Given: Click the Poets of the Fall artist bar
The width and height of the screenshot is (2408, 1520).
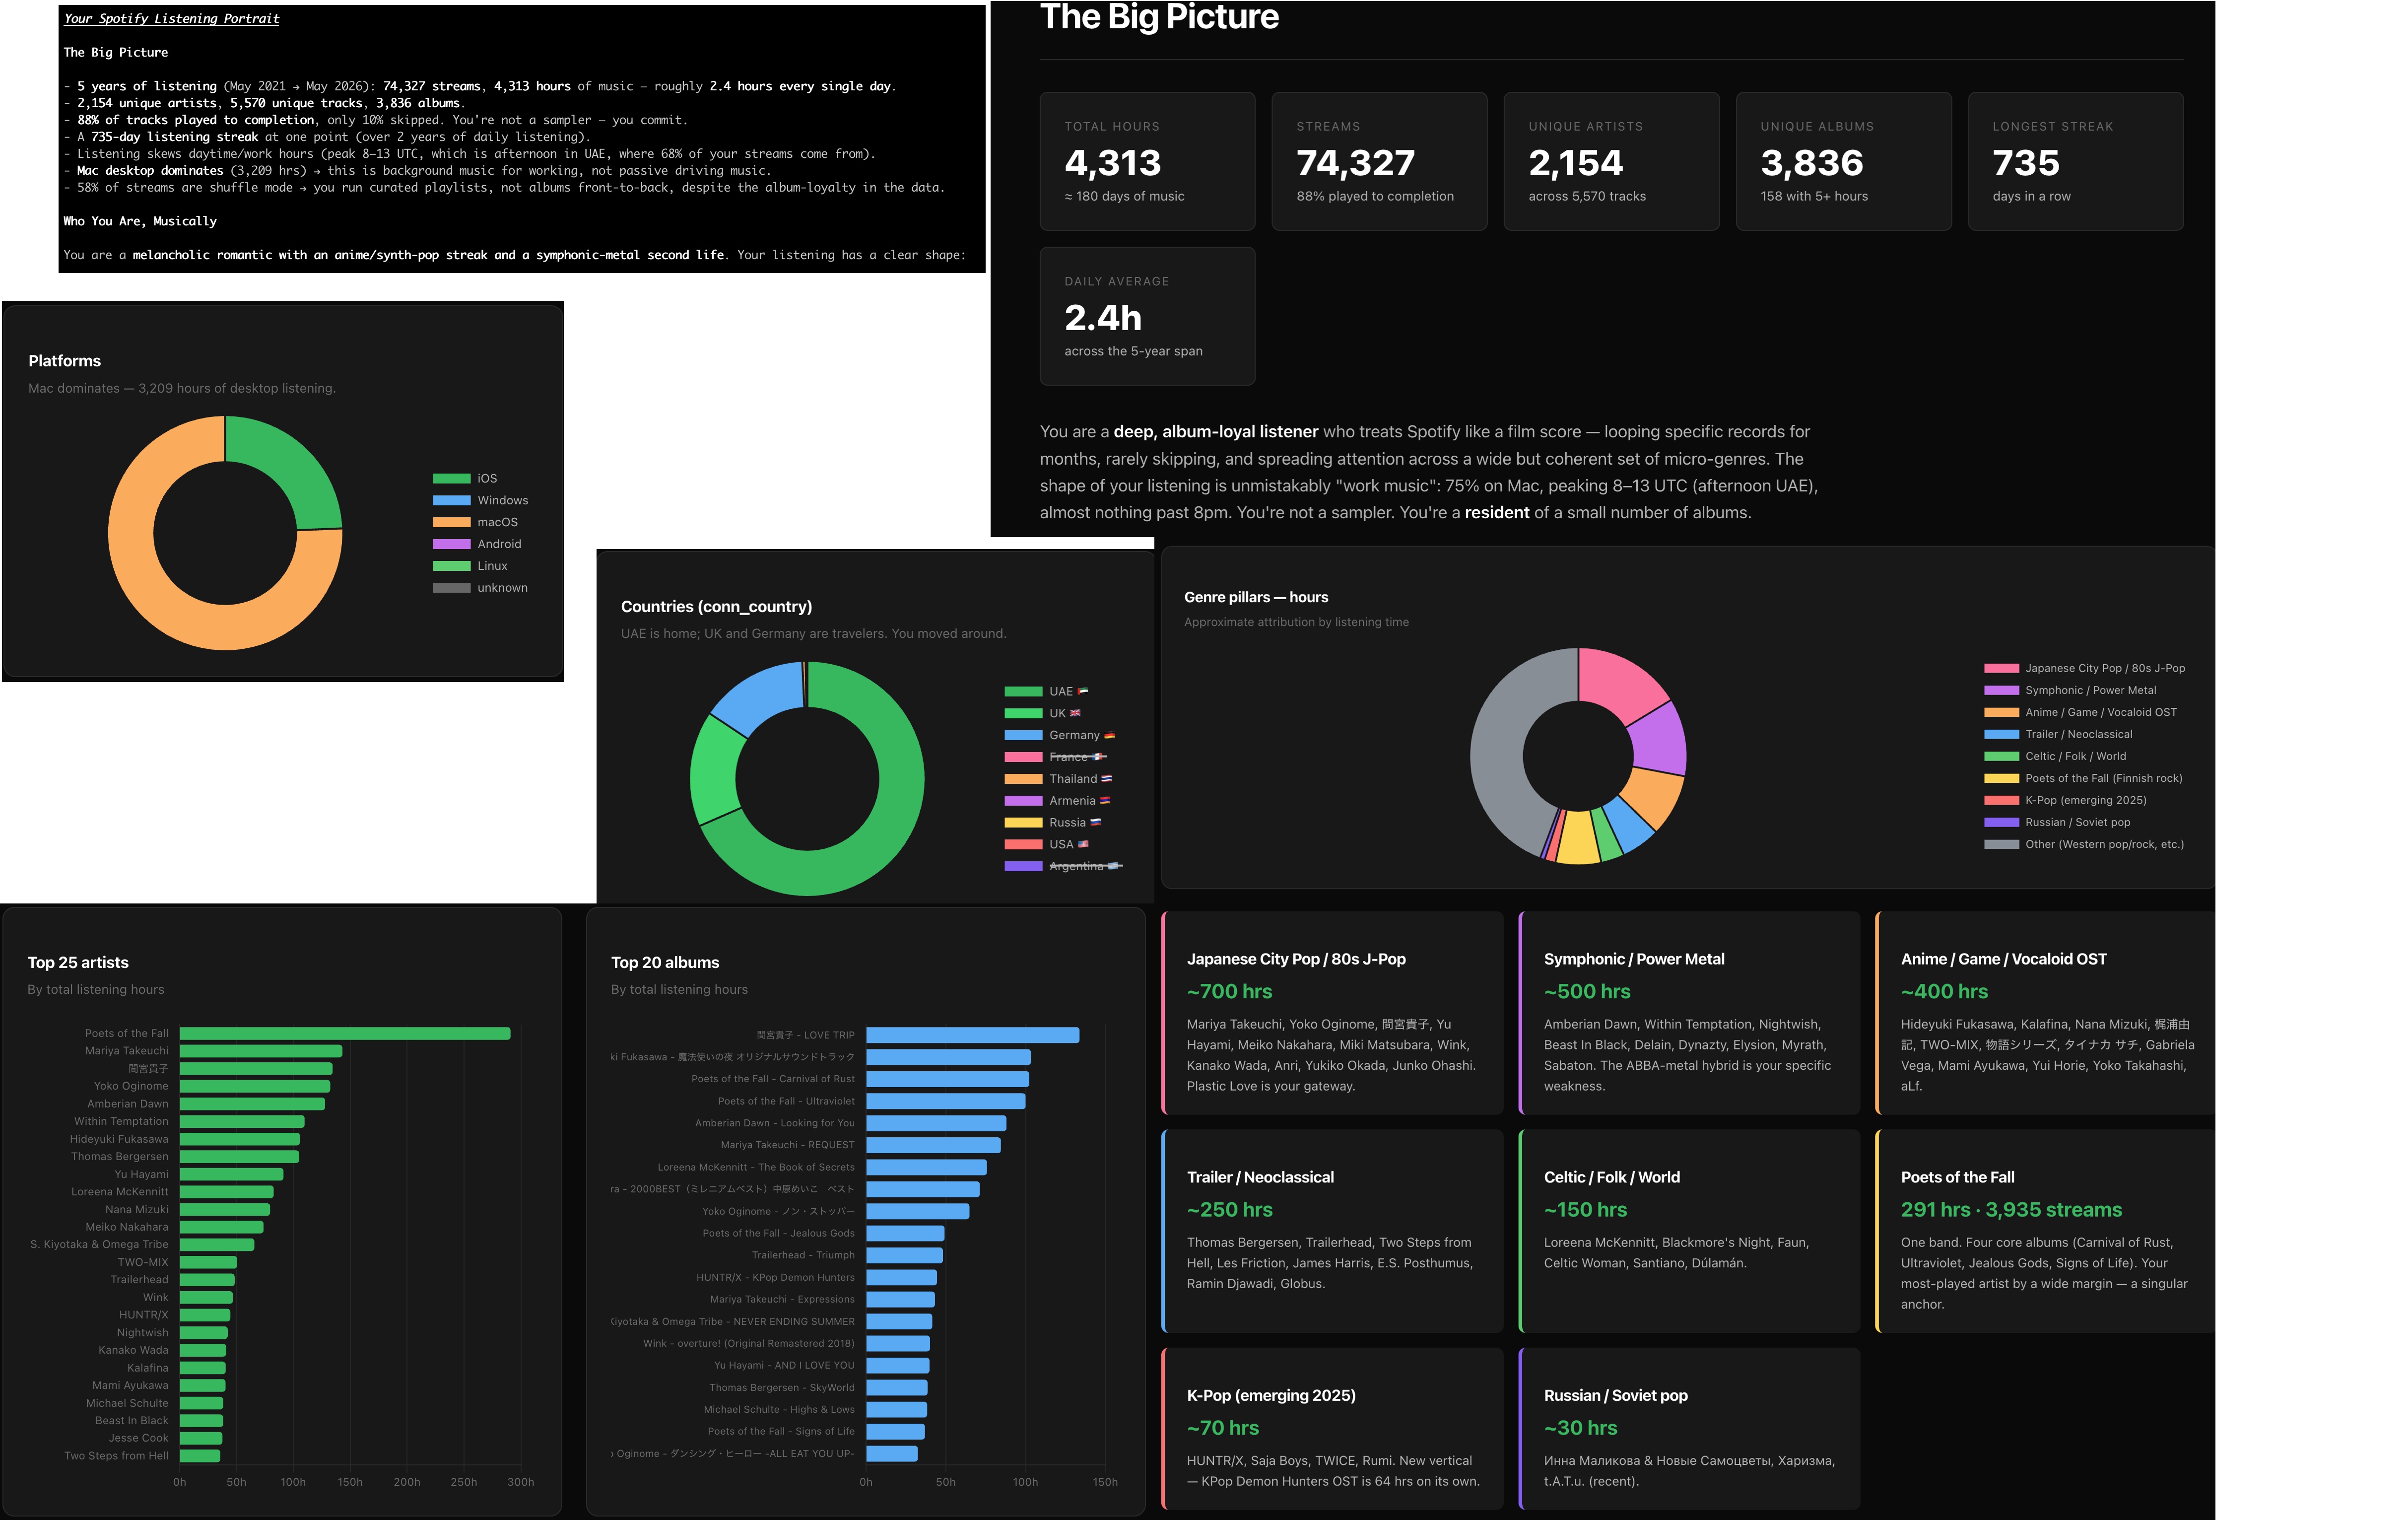Looking at the screenshot, I should (345, 1033).
